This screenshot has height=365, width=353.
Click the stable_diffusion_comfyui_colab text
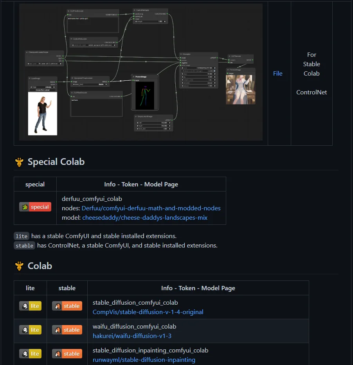coord(135,303)
